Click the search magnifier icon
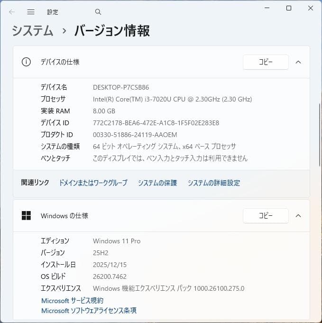This screenshot has height=323, width=322. 98,12
